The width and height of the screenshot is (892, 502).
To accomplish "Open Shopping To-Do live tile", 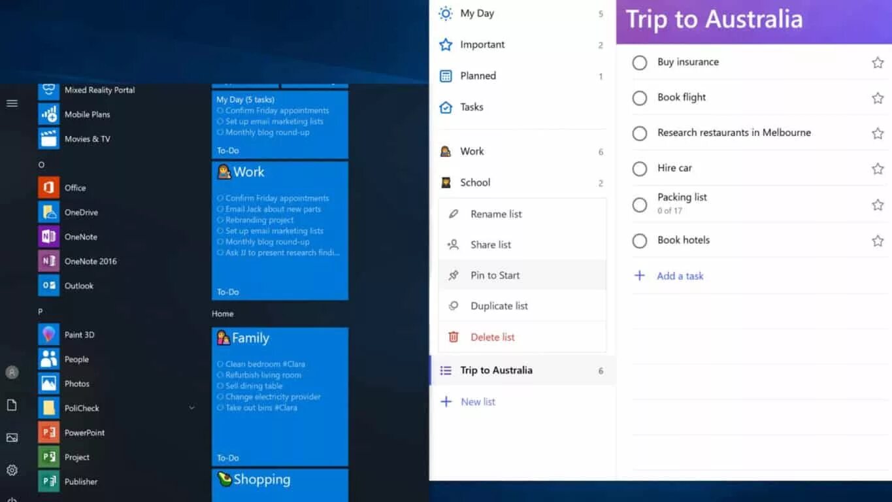I will (x=280, y=485).
